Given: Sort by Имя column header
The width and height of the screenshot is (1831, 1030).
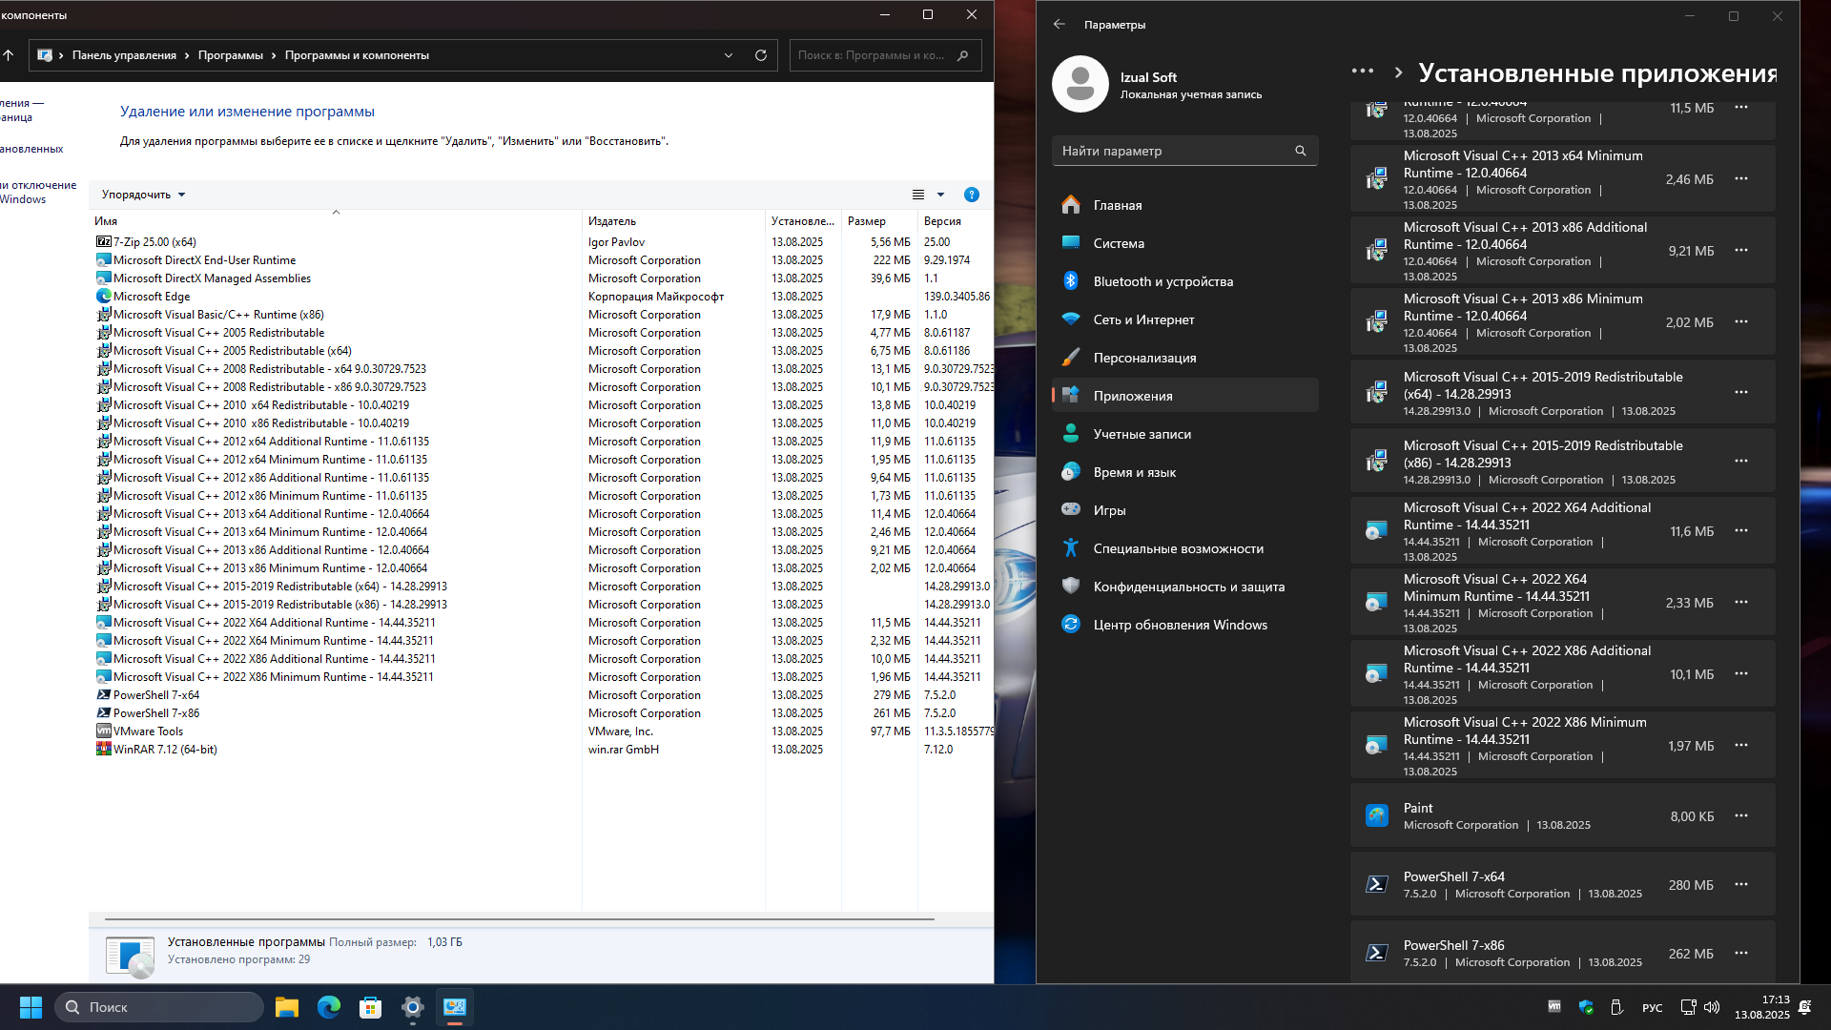Looking at the screenshot, I should point(336,220).
